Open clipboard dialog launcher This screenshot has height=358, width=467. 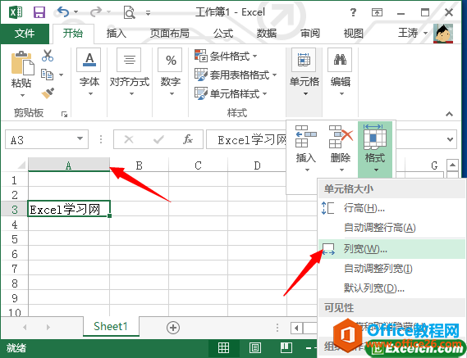[x=64, y=114]
